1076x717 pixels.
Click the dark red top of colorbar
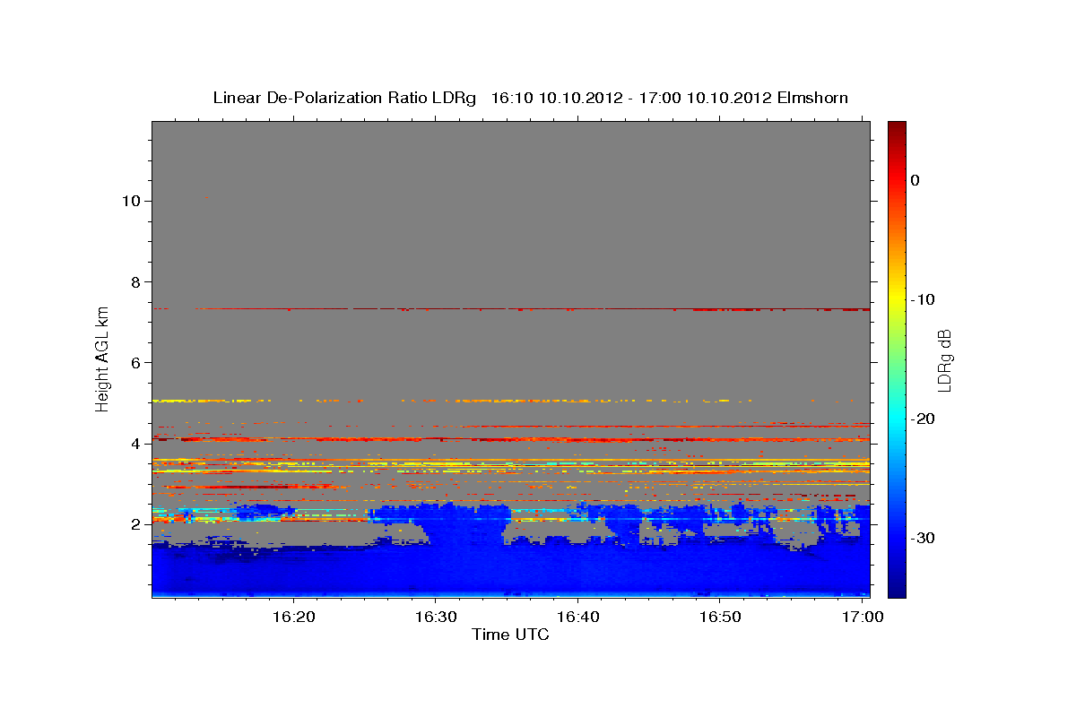897,127
